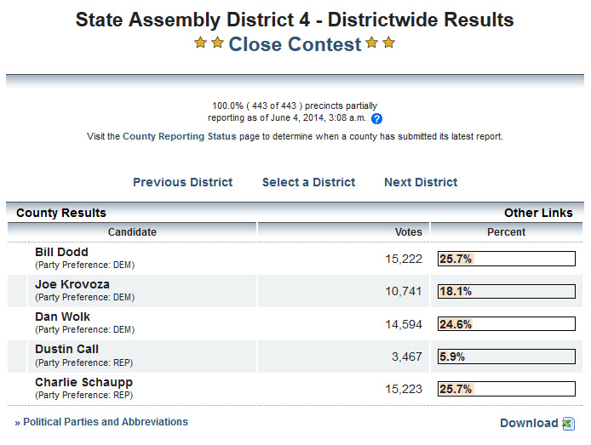591x445 pixels.
Task: Click the first gold star left of Close Contest
Action: 201,43
